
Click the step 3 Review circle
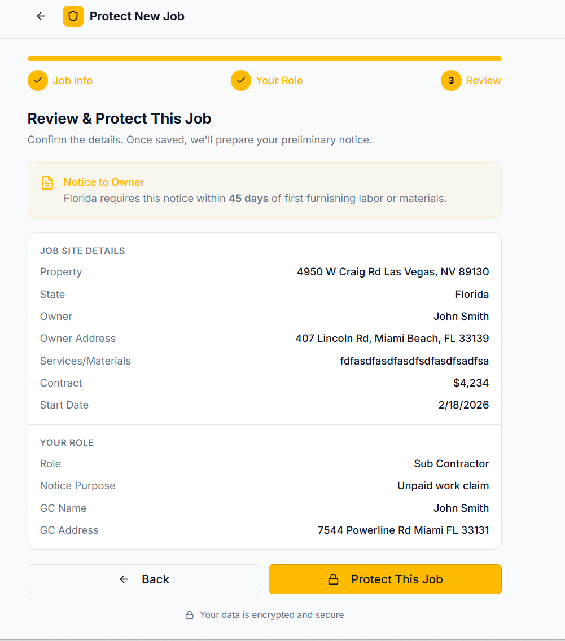[x=451, y=81]
